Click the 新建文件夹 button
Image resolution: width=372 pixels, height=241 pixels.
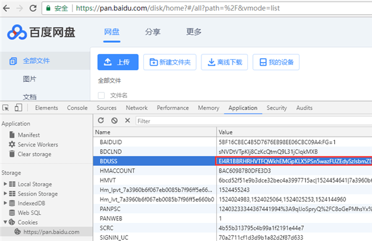point(170,62)
